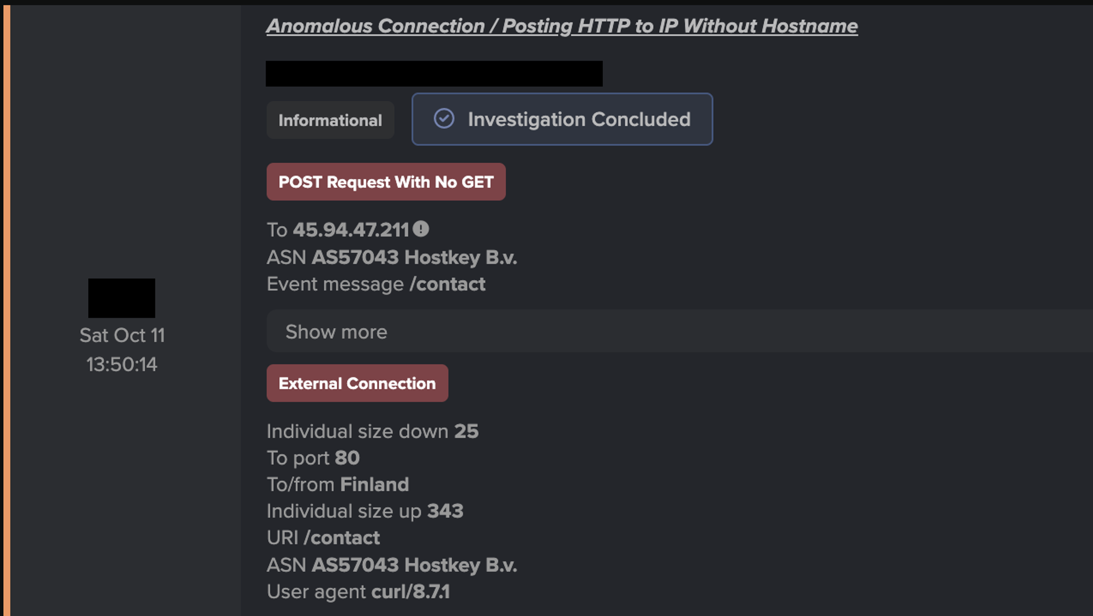This screenshot has height=616, width=1093.
Task: Select the External Connection tag
Action: click(x=356, y=383)
